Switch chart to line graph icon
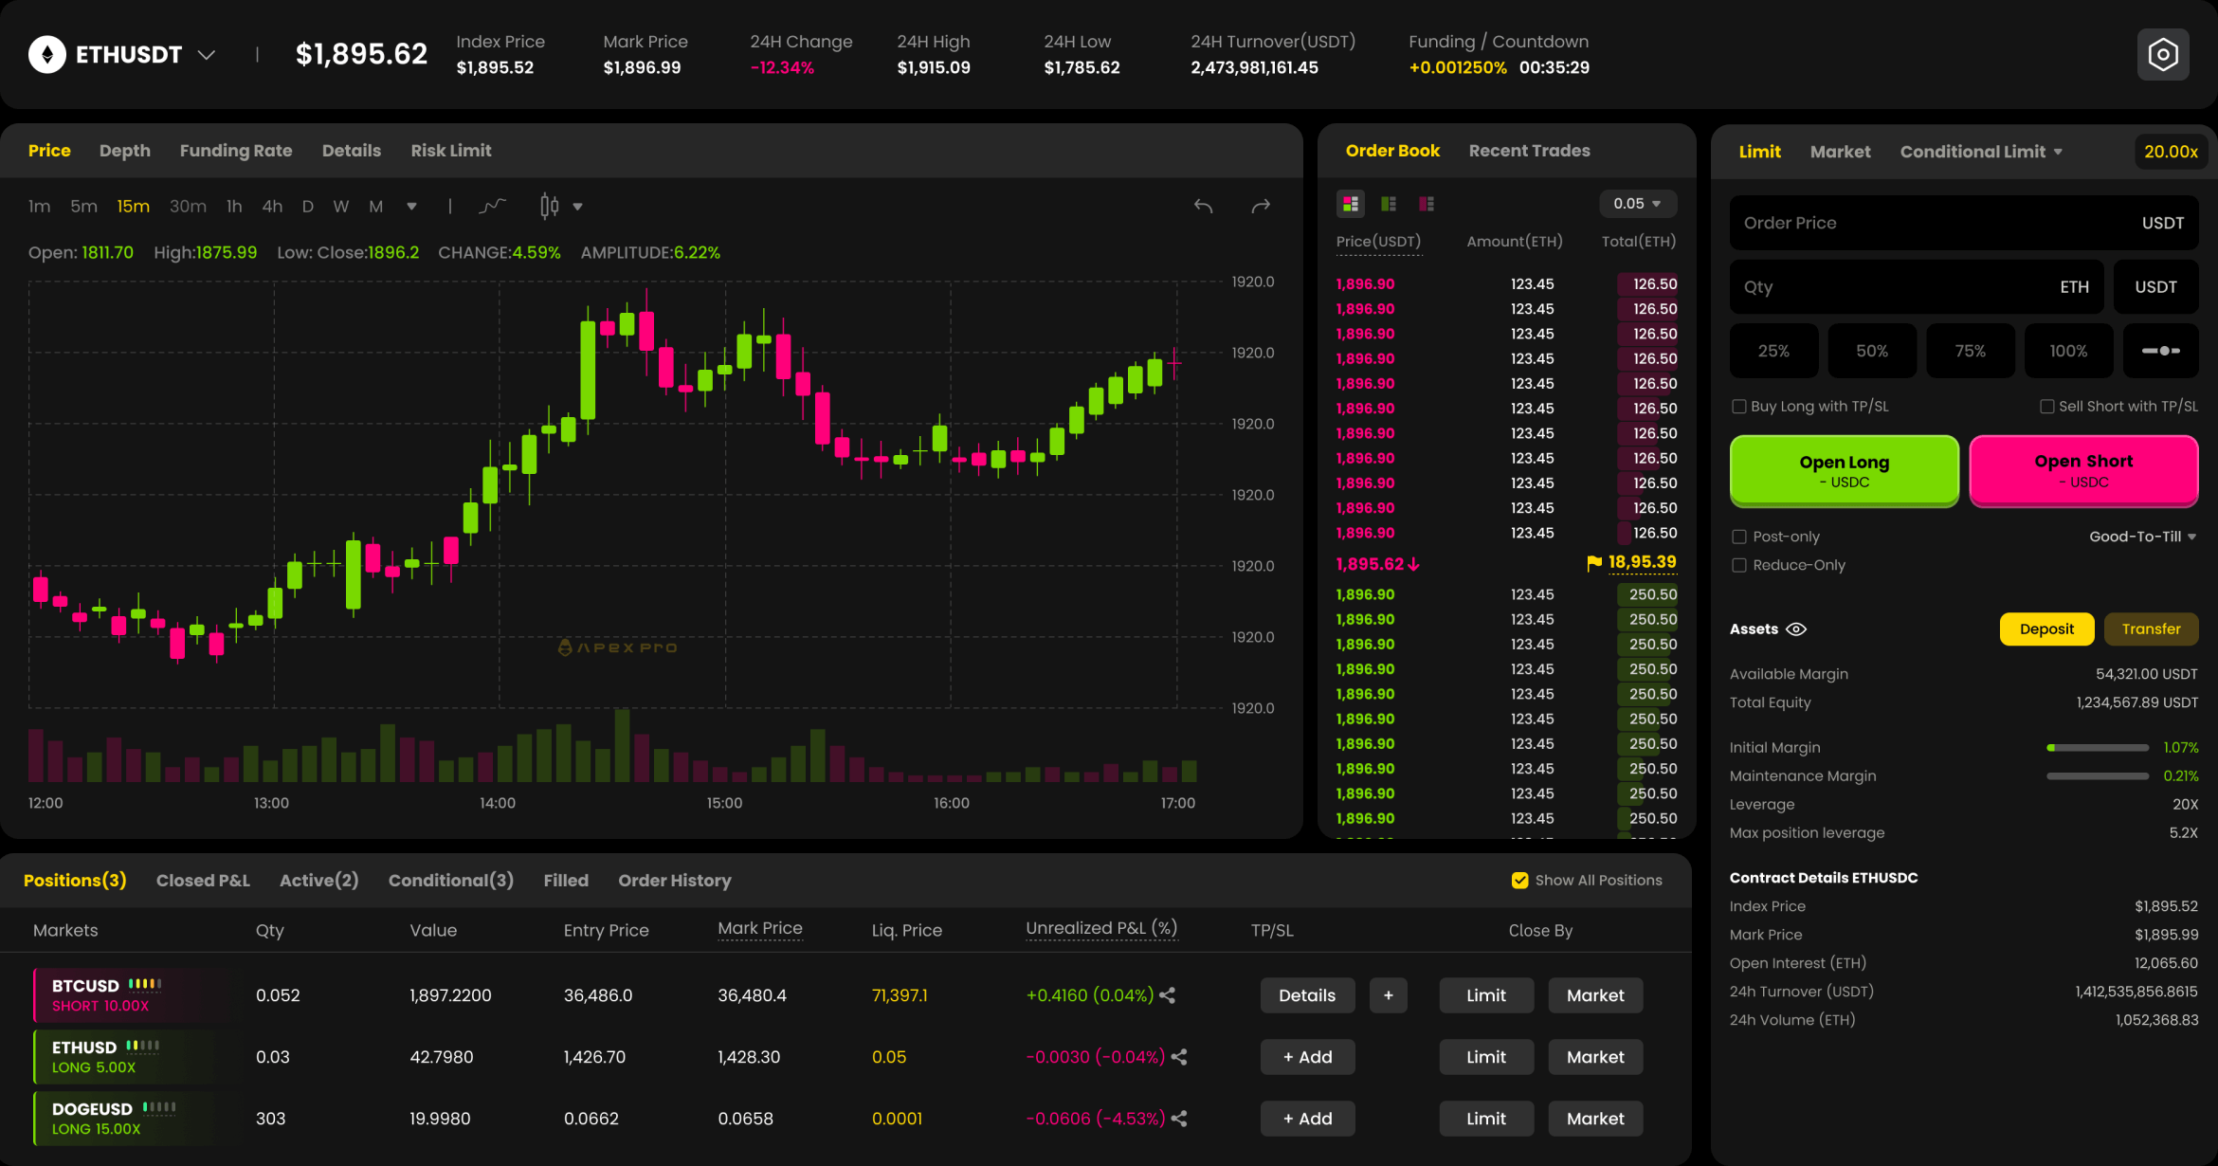Screen dimensions: 2218x1166 (x=492, y=206)
